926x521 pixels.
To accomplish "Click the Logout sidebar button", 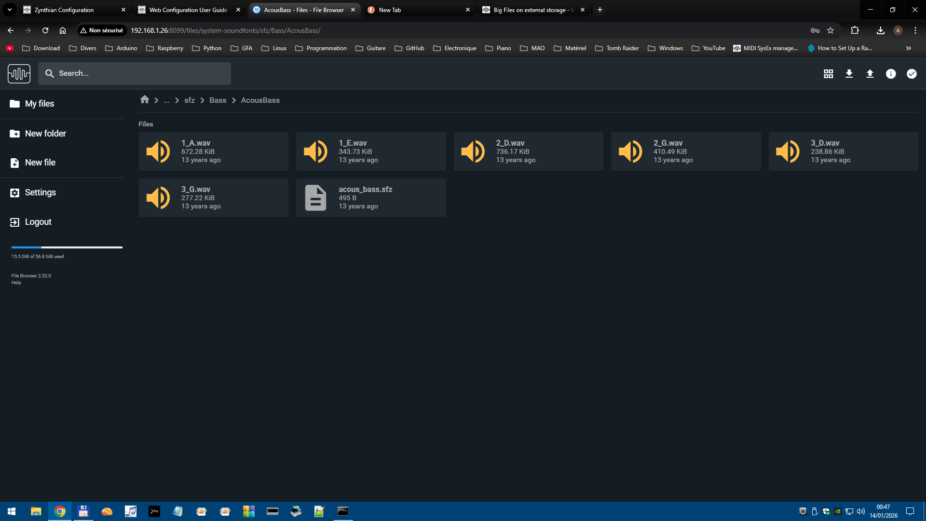I will coord(38,222).
